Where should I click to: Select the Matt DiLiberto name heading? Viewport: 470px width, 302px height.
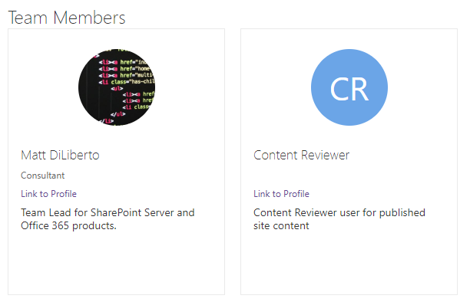click(60, 155)
